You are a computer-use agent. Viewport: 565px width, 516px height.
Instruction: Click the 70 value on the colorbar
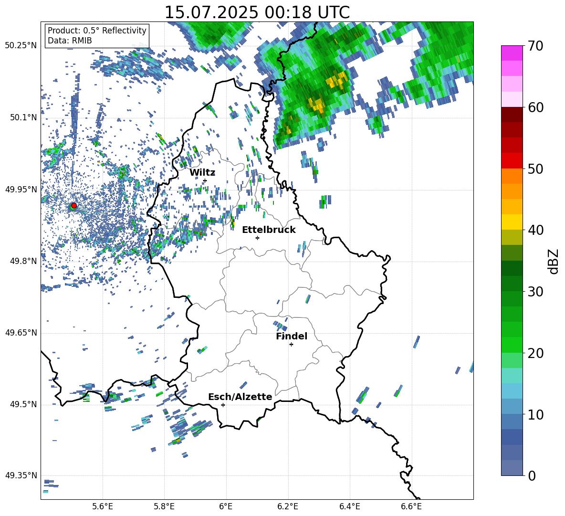[x=535, y=46]
